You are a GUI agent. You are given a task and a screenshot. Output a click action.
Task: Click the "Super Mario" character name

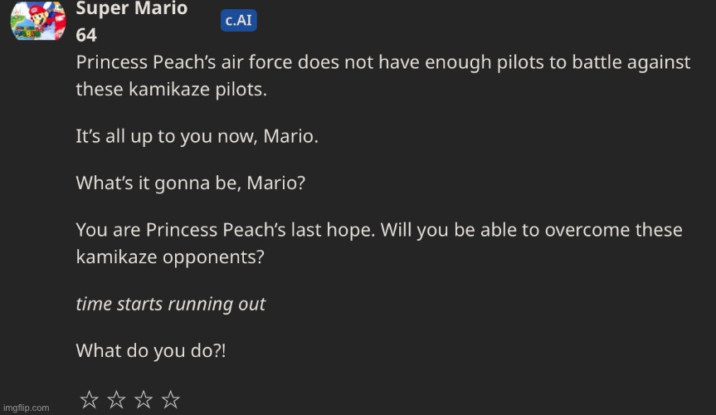(131, 9)
